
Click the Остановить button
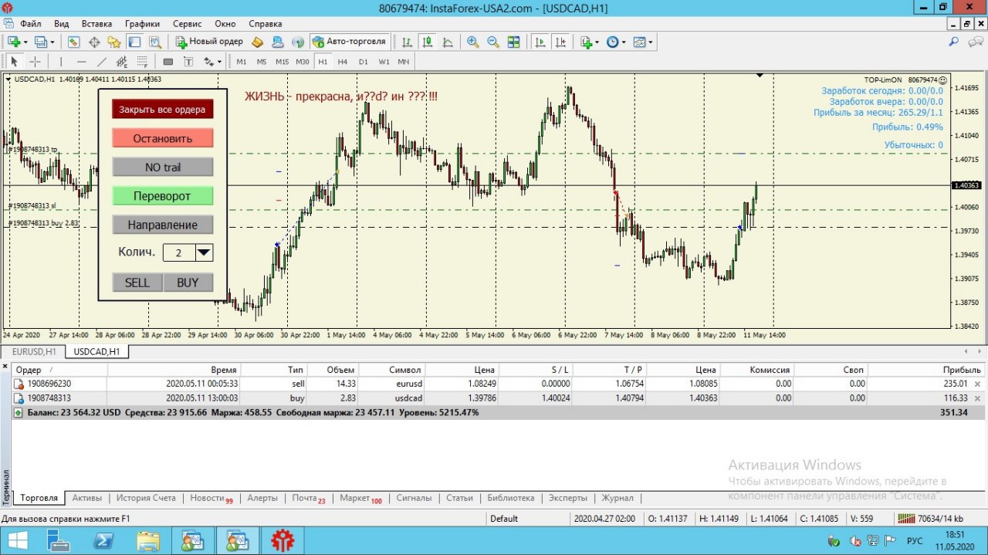click(162, 138)
